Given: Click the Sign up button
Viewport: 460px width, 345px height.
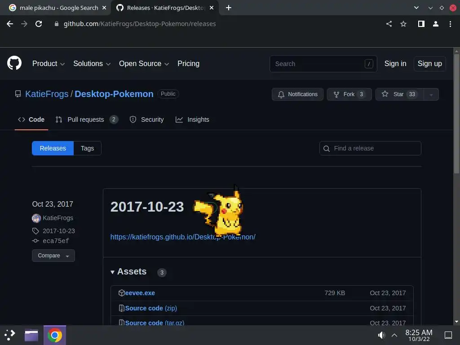Looking at the screenshot, I should click(x=430, y=64).
